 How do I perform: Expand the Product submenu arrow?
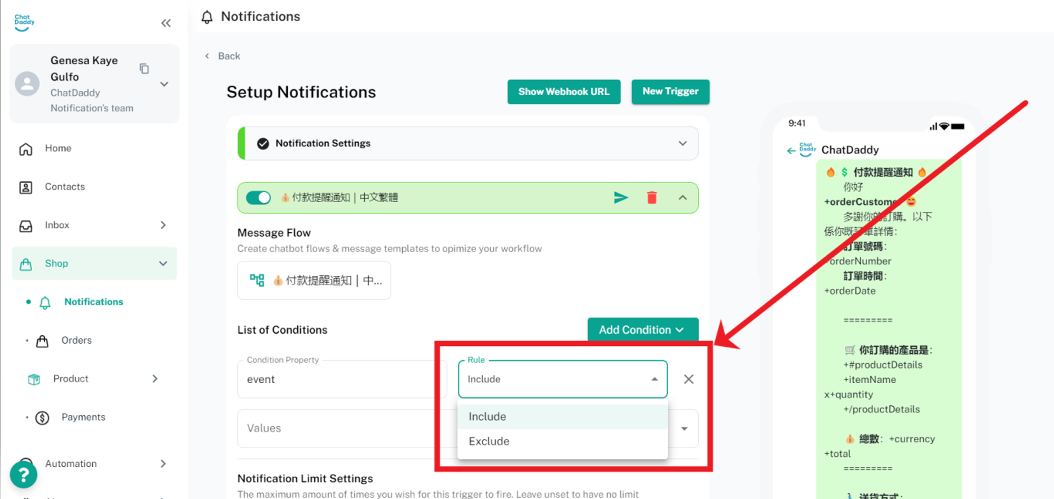154,379
